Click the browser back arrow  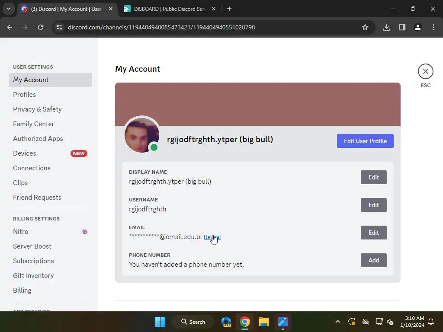pos(10,27)
